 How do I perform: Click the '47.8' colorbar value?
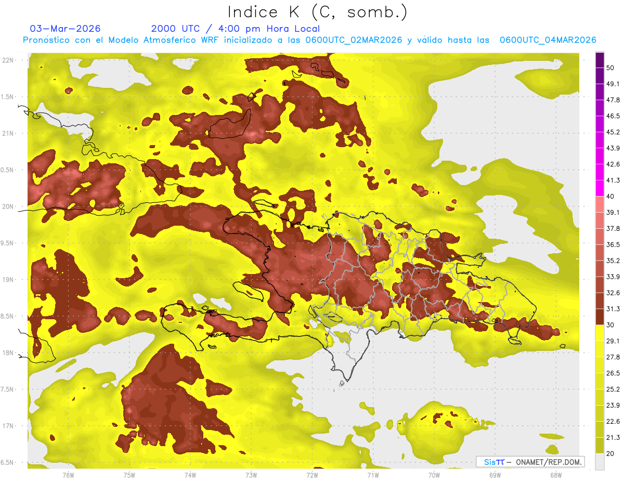pos(613,100)
